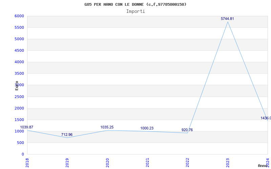271x169 pixels.
Task: Click the partially visible 1436 label
Action: 266,118
